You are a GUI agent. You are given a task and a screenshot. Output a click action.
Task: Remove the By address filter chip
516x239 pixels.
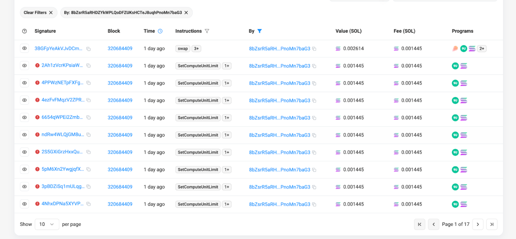tap(186, 13)
